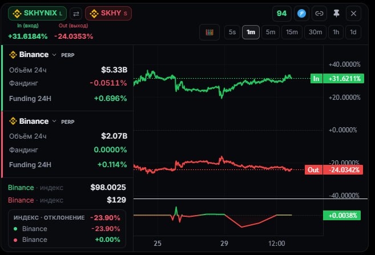
Task: Click the +0.0000% axis label
Action: point(342,130)
